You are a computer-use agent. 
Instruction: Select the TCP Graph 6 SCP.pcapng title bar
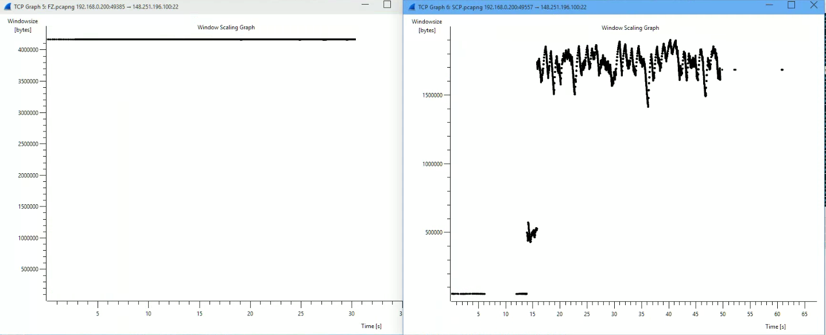click(631, 7)
